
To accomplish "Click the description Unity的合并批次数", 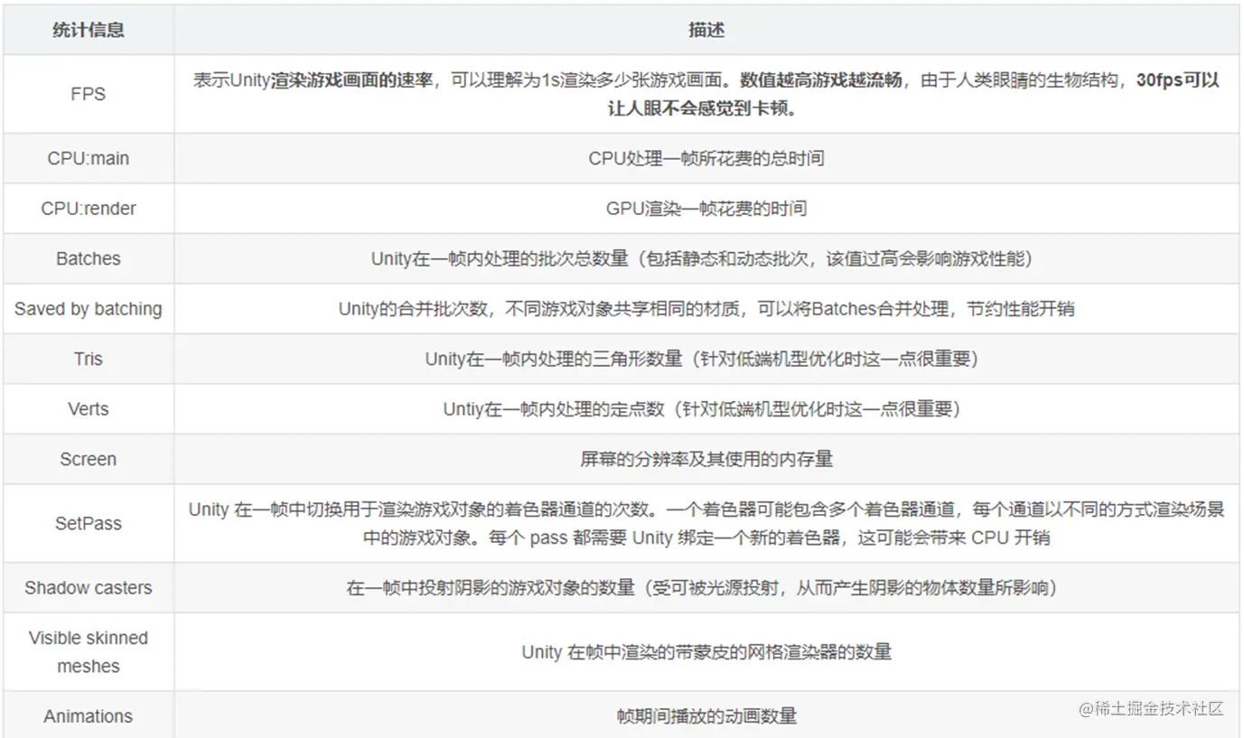I will [x=706, y=309].
